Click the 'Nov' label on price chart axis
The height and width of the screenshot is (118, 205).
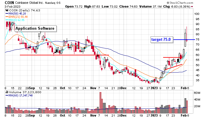coord(93,88)
